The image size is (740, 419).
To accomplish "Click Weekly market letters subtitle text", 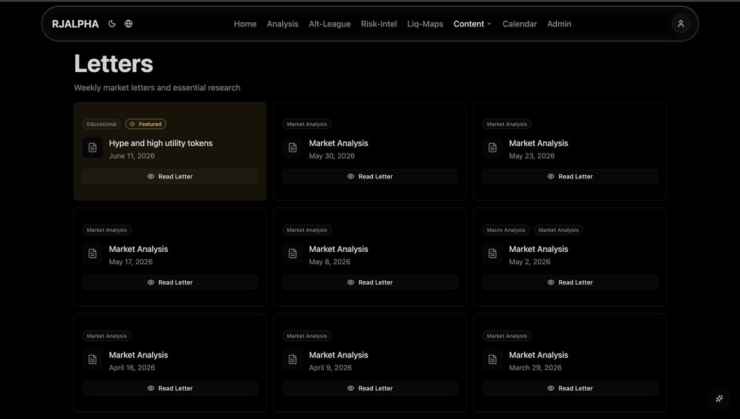I will pyautogui.click(x=157, y=88).
